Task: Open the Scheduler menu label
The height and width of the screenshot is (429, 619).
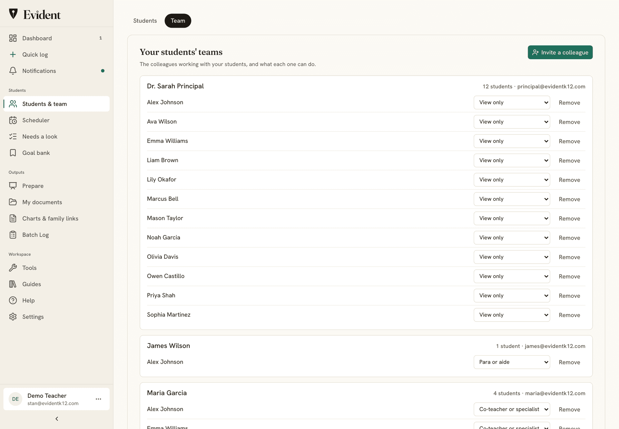Action: click(36, 120)
